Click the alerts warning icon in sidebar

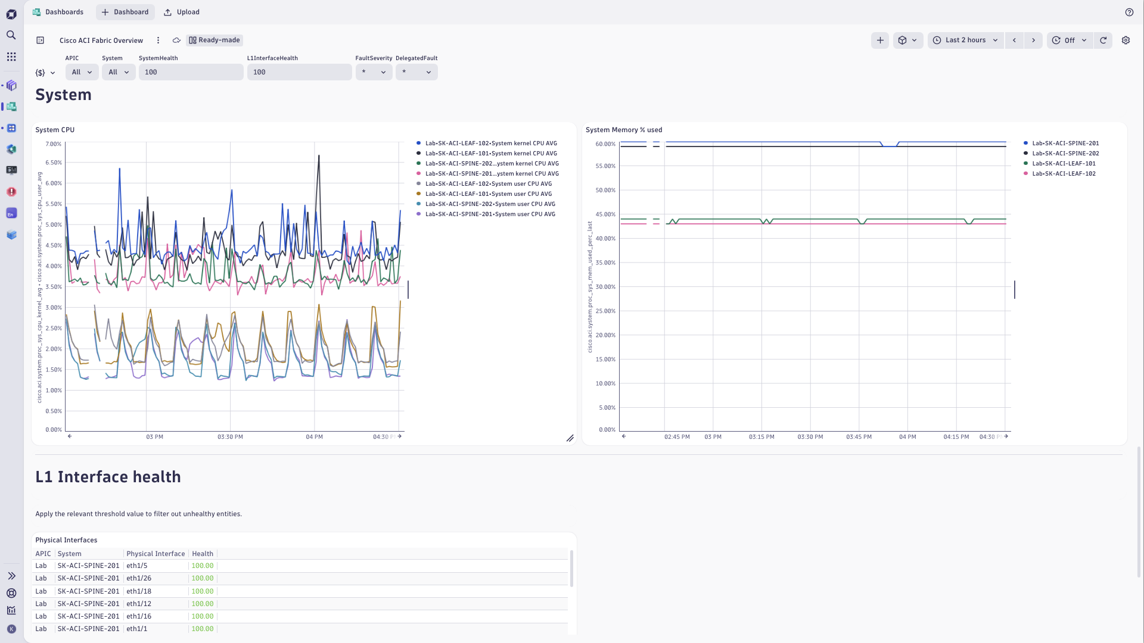(x=11, y=192)
